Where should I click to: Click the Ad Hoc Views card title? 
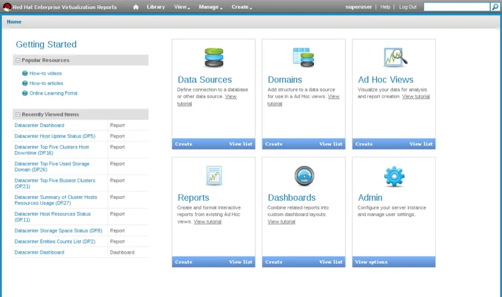385,80
